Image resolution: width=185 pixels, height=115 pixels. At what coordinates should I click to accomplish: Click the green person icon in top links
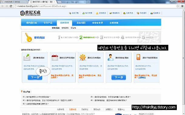(x=124, y=13)
